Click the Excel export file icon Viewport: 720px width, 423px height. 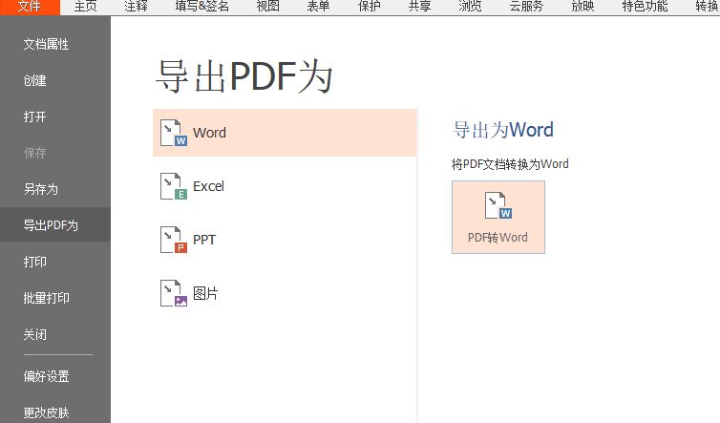coord(174,186)
